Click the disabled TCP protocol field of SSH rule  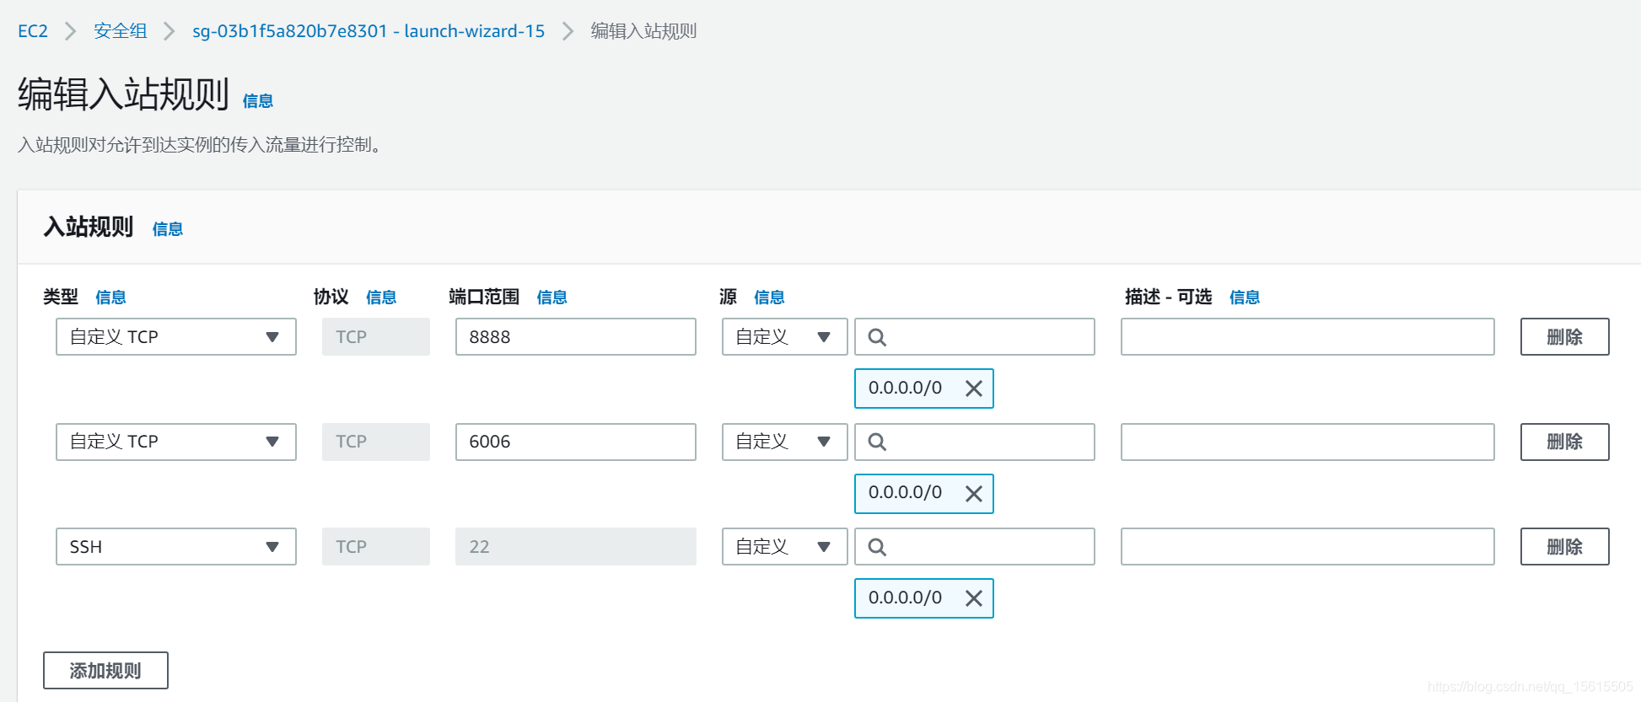tap(376, 546)
